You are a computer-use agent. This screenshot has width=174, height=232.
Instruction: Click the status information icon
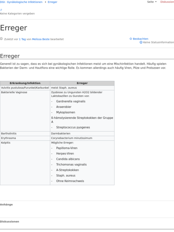141,42
